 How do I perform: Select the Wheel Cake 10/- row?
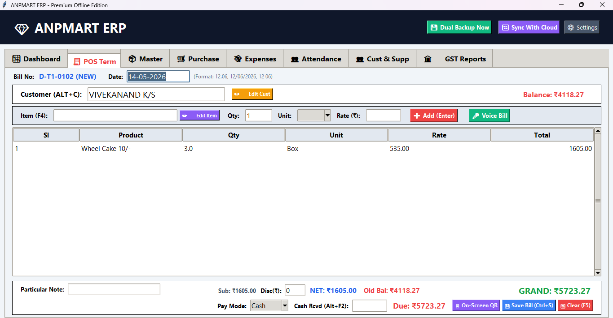pyautogui.click(x=303, y=149)
